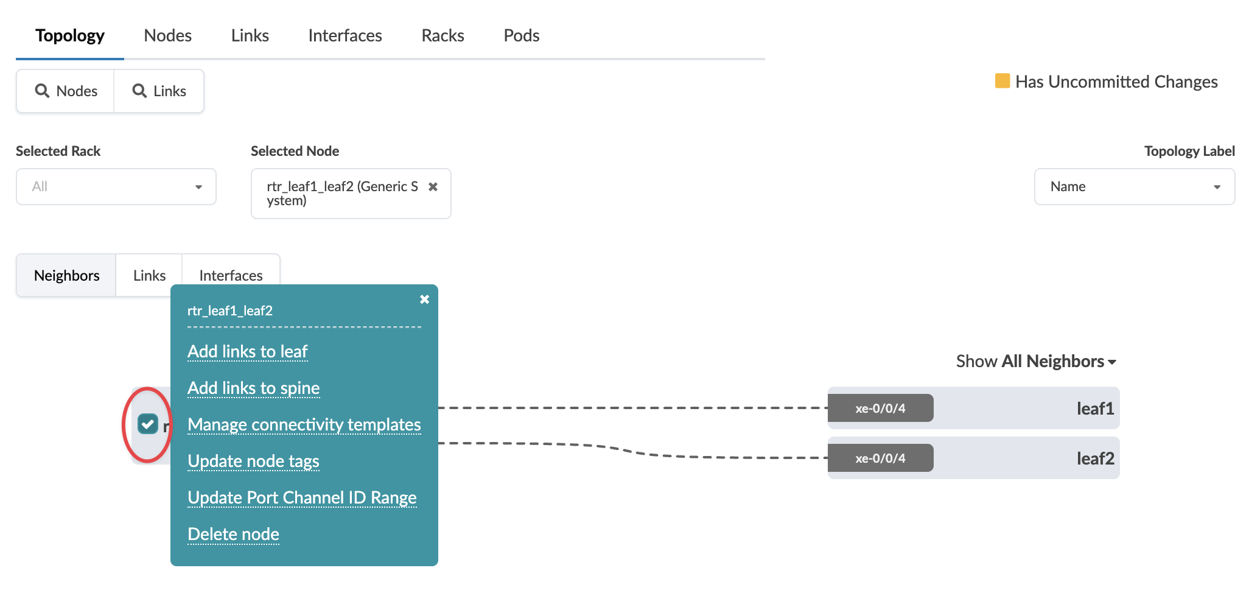The height and width of the screenshot is (593, 1249).
Task: Switch to the Nodes tab
Action: point(167,36)
